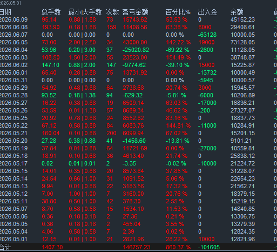
Task: Select the 2026.06.08 date cell
Action: click(13, 27)
